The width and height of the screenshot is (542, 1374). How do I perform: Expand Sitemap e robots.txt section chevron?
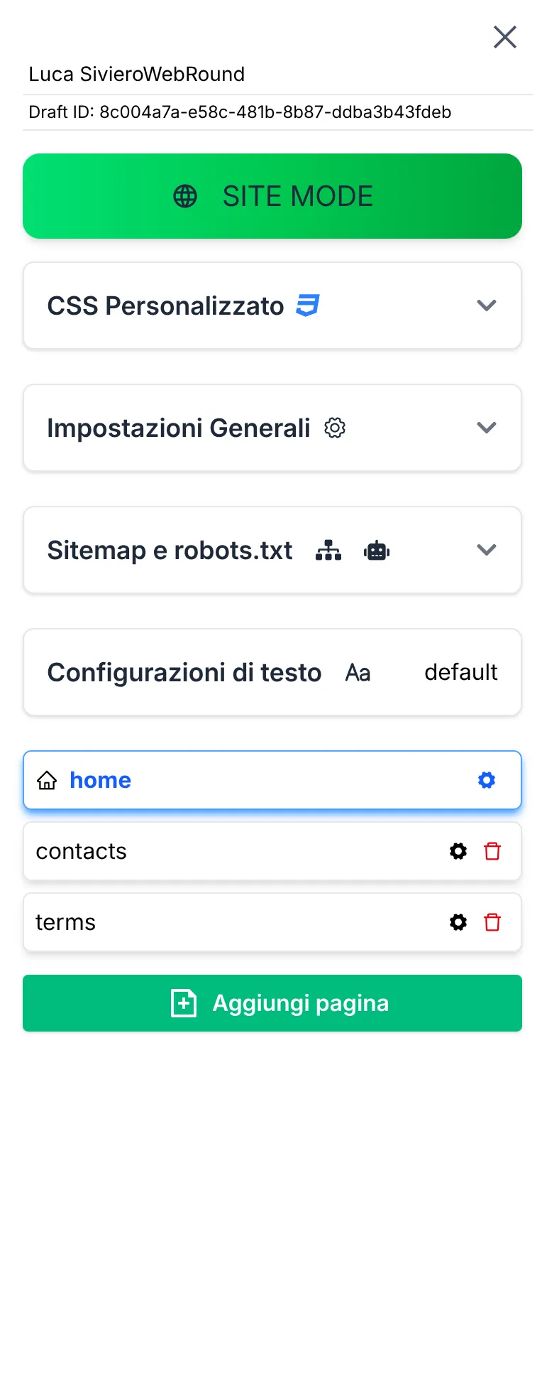[487, 550]
